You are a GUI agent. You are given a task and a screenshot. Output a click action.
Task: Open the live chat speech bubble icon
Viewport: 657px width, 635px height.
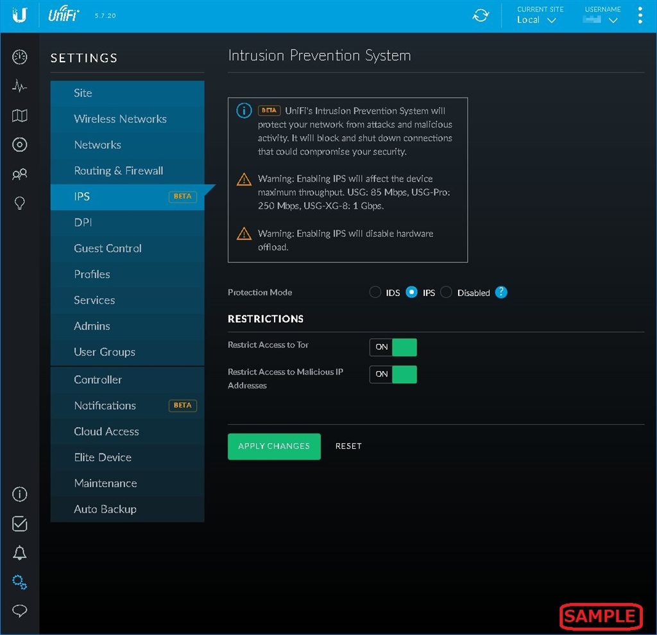(x=20, y=611)
